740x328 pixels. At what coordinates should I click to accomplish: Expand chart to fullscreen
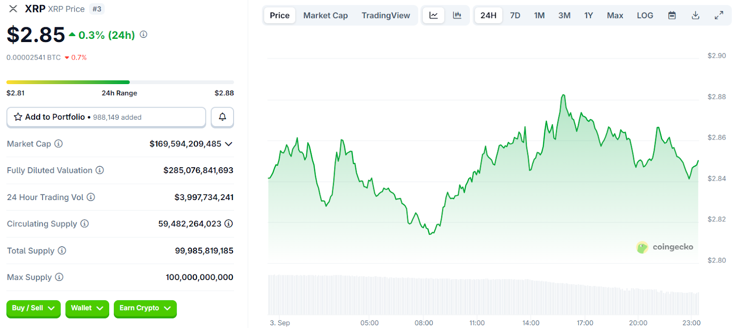(x=719, y=15)
